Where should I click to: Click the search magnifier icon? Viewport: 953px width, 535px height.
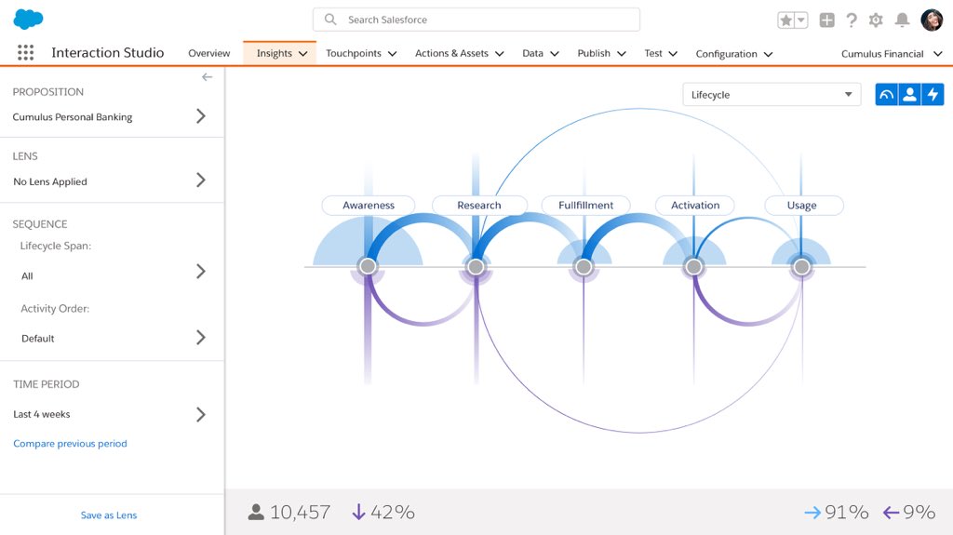point(330,20)
